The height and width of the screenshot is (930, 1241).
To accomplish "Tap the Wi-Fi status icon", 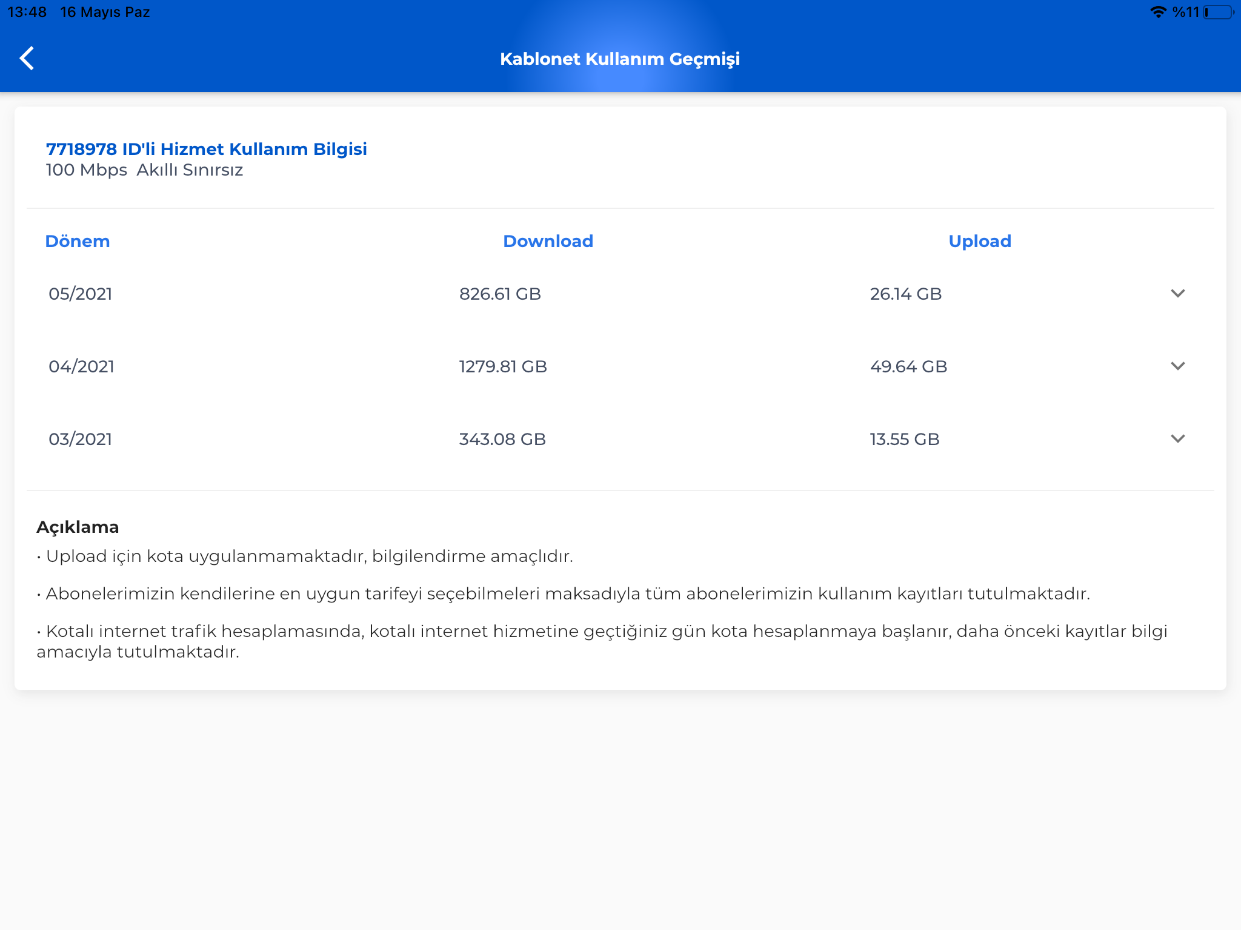I will point(1158,12).
